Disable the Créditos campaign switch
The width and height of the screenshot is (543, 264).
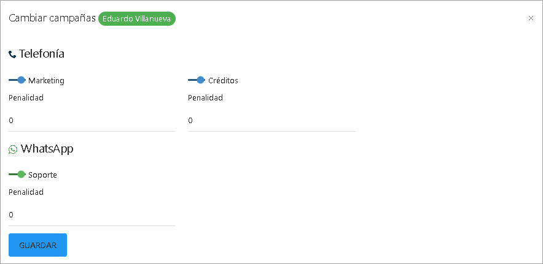click(x=197, y=80)
